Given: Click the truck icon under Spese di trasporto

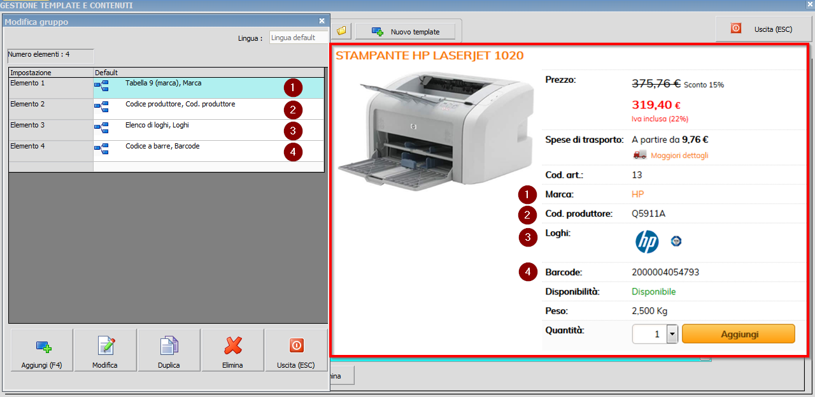Looking at the screenshot, I should 639,155.
